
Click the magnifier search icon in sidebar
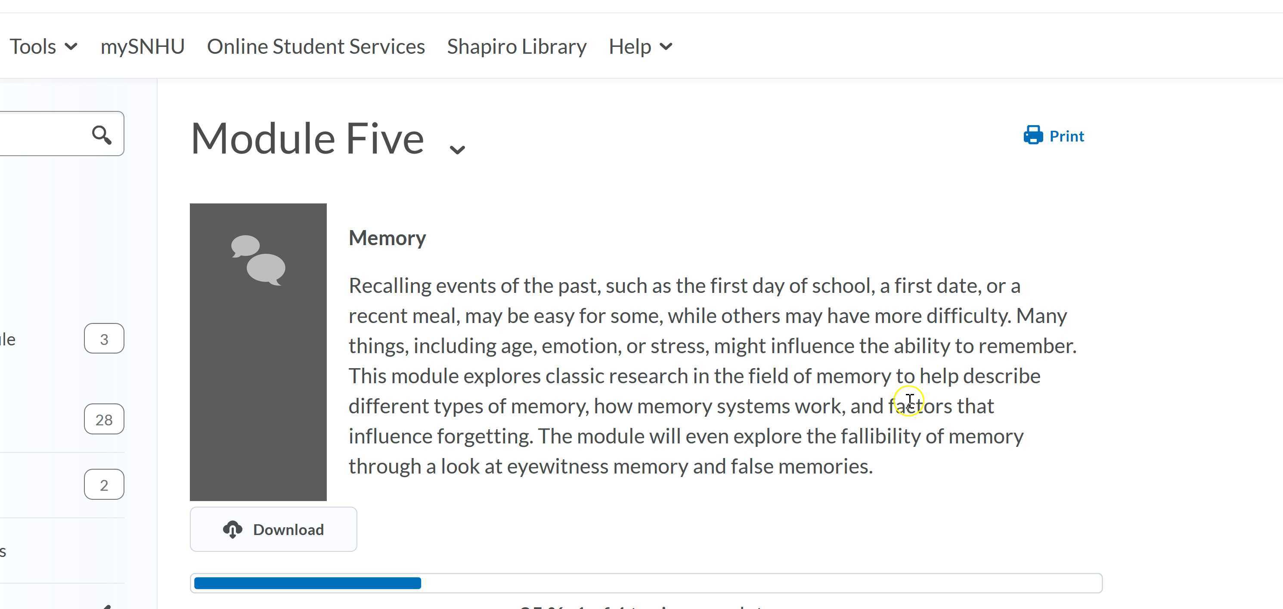click(x=102, y=134)
